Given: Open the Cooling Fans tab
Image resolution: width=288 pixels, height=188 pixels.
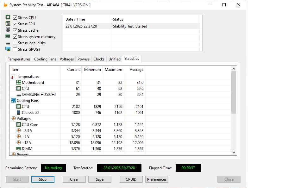Looking at the screenshot, I should pyautogui.click(x=45, y=59).
